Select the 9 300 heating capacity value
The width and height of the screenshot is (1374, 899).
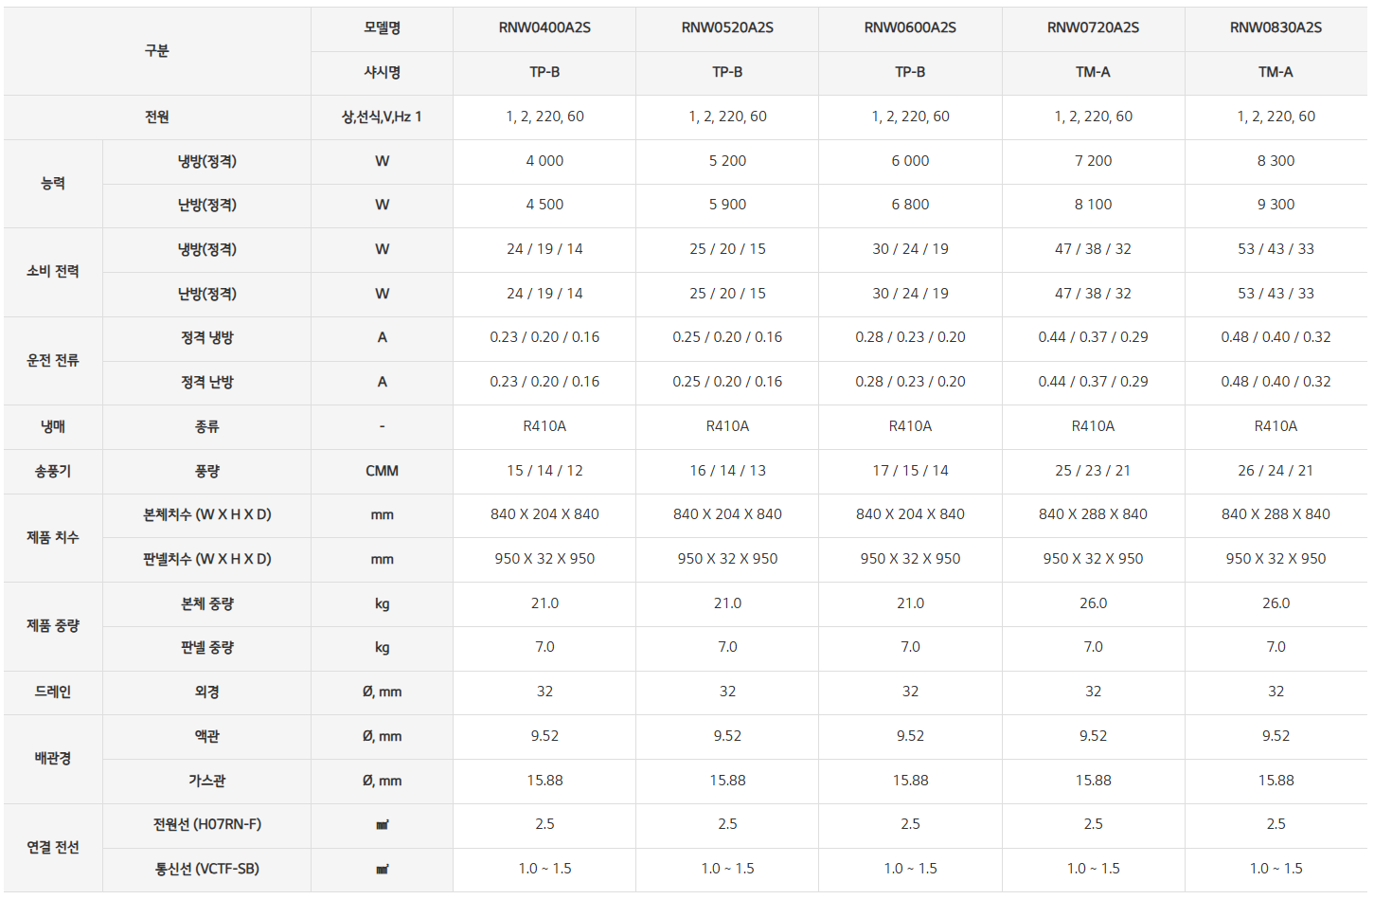click(1276, 205)
